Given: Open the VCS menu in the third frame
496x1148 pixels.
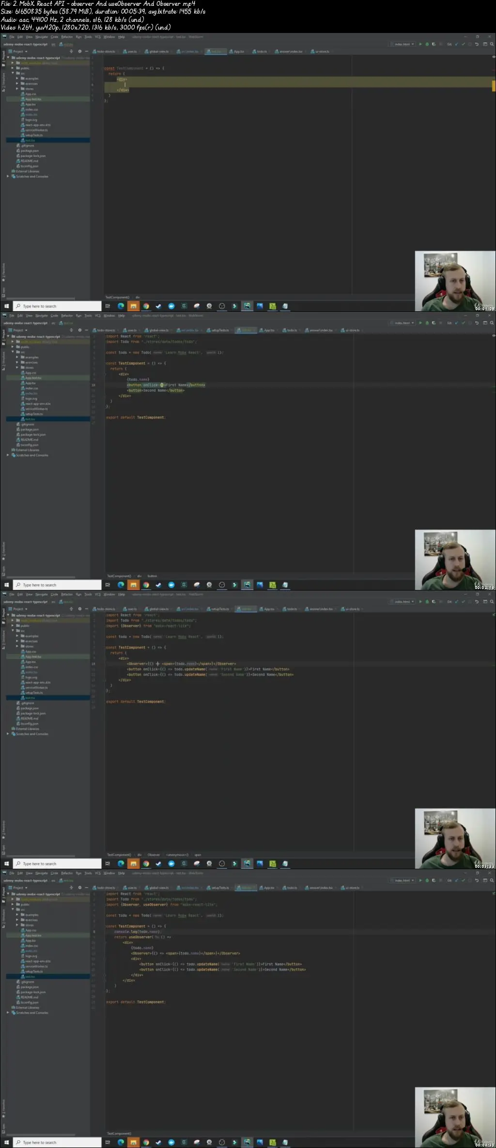Looking at the screenshot, I should point(98,594).
